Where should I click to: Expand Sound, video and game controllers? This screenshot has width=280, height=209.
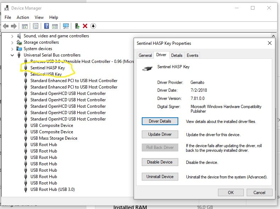click(13, 36)
